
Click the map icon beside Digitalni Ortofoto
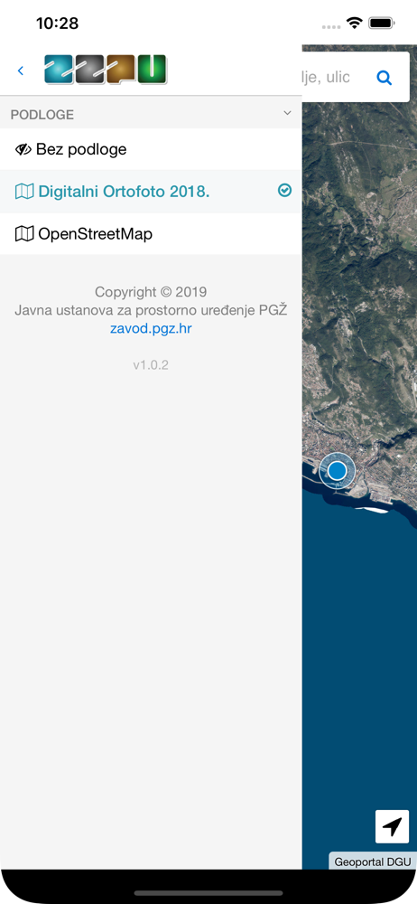pyautogui.click(x=24, y=192)
